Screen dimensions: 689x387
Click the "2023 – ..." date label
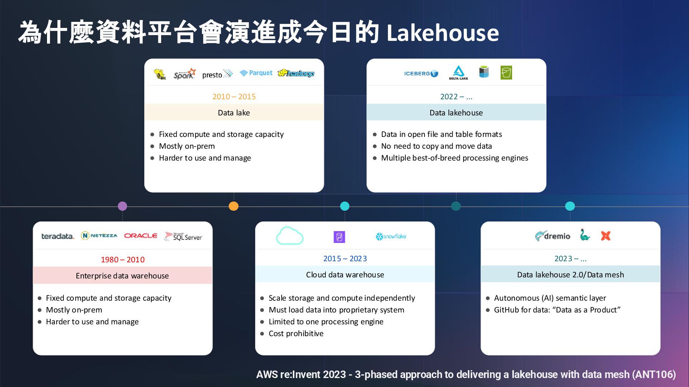point(570,258)
